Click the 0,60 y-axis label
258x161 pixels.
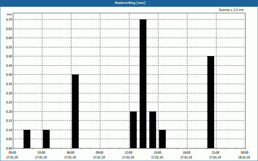tap(9, 38)
